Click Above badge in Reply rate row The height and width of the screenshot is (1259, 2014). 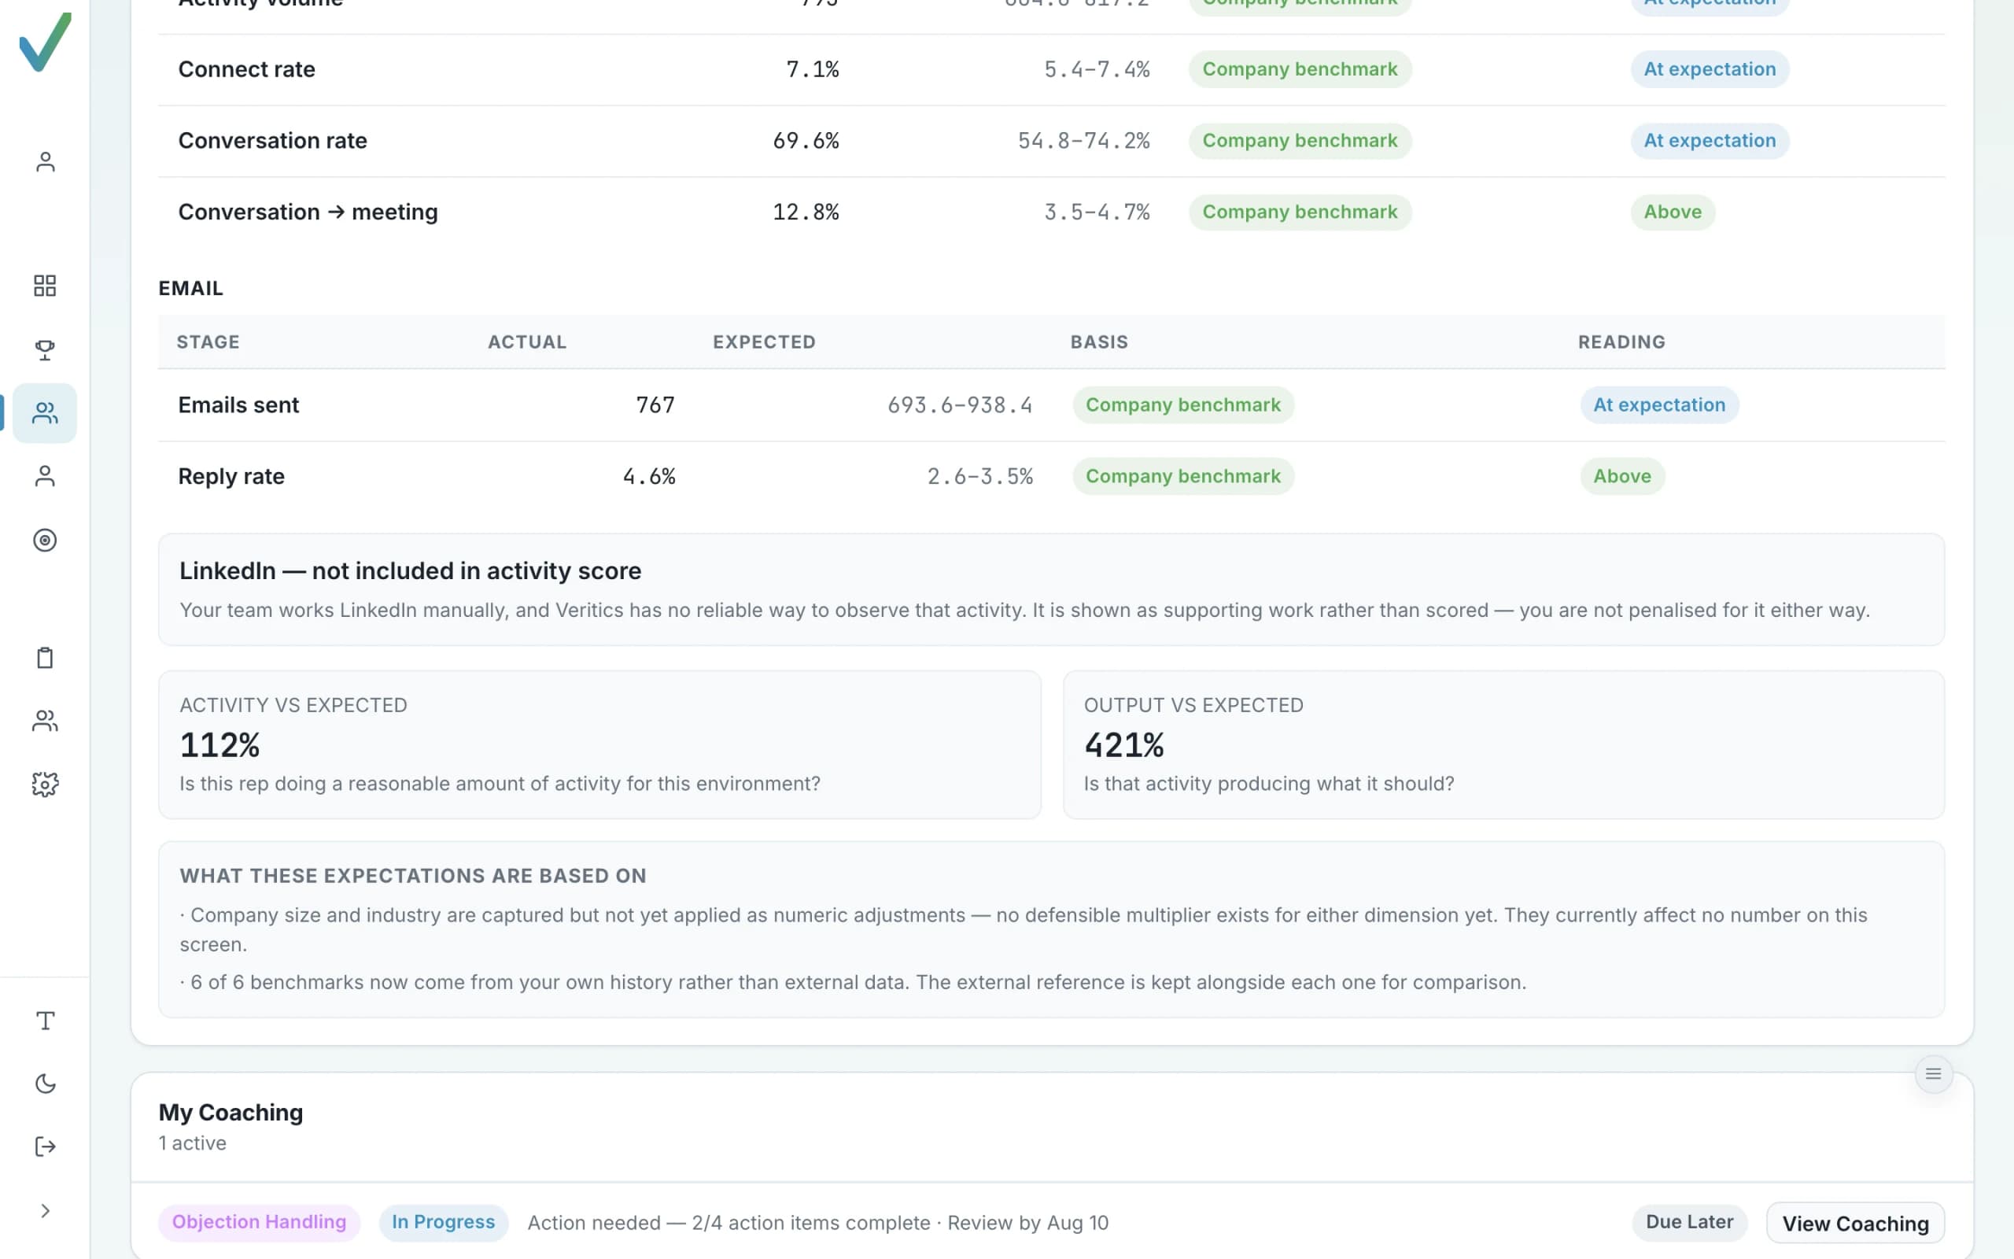[1622, 476]
